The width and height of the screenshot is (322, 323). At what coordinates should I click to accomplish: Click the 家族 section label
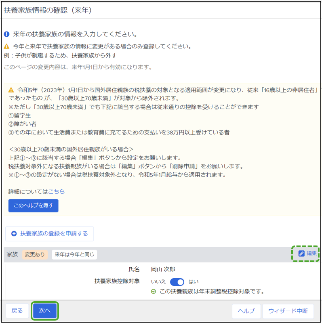click(13, 255)
